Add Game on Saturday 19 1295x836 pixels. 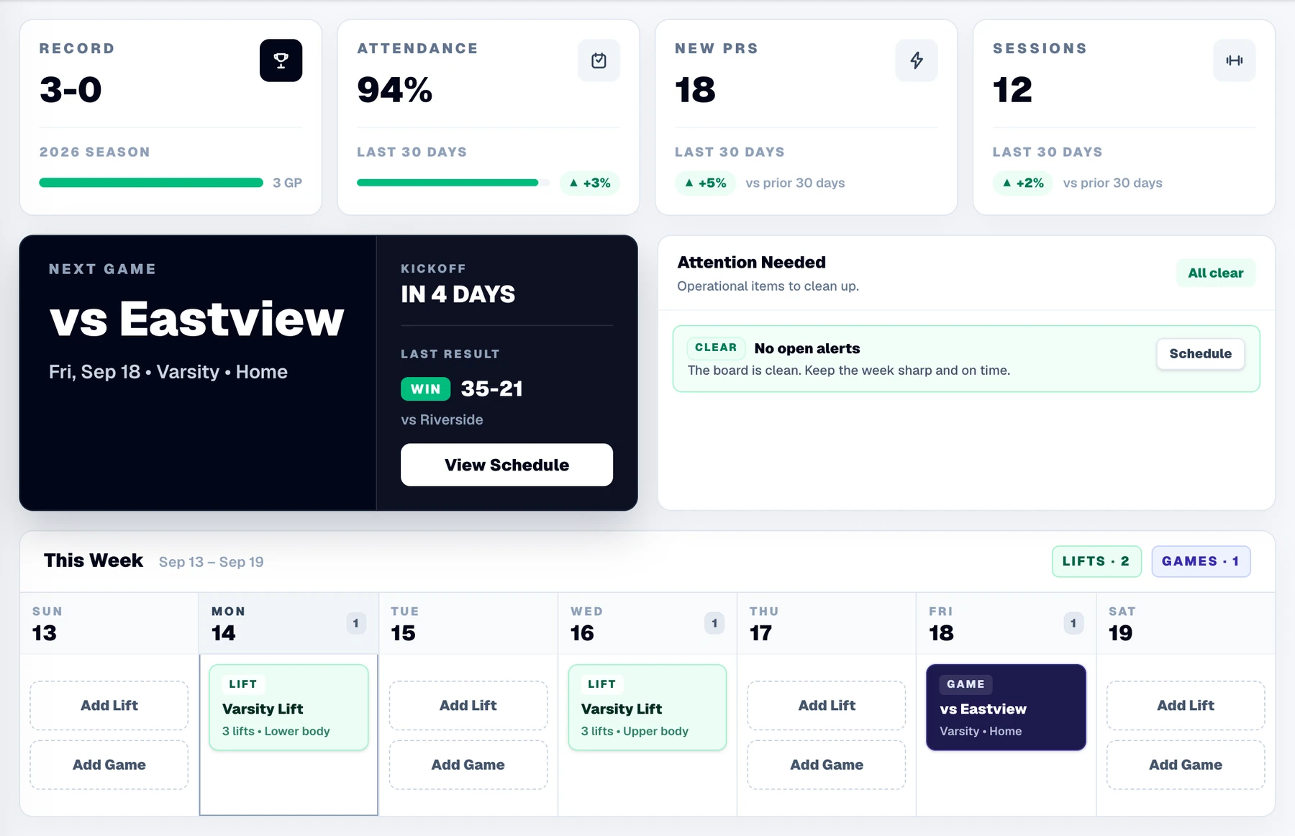[1186, 765]
